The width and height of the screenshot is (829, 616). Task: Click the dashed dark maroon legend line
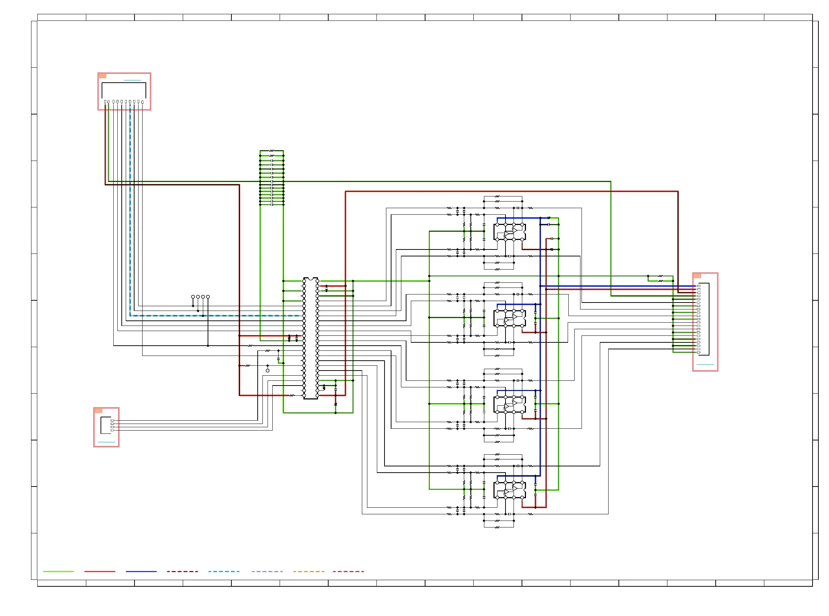[x=182, y=571]
